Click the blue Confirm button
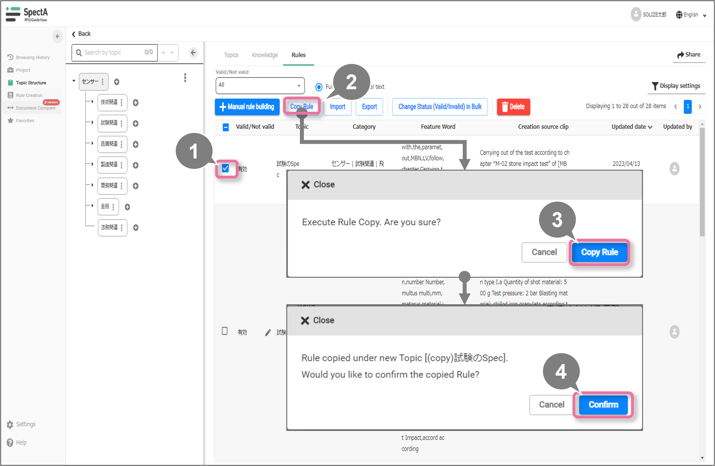715x466 pixels. point(603,404)
